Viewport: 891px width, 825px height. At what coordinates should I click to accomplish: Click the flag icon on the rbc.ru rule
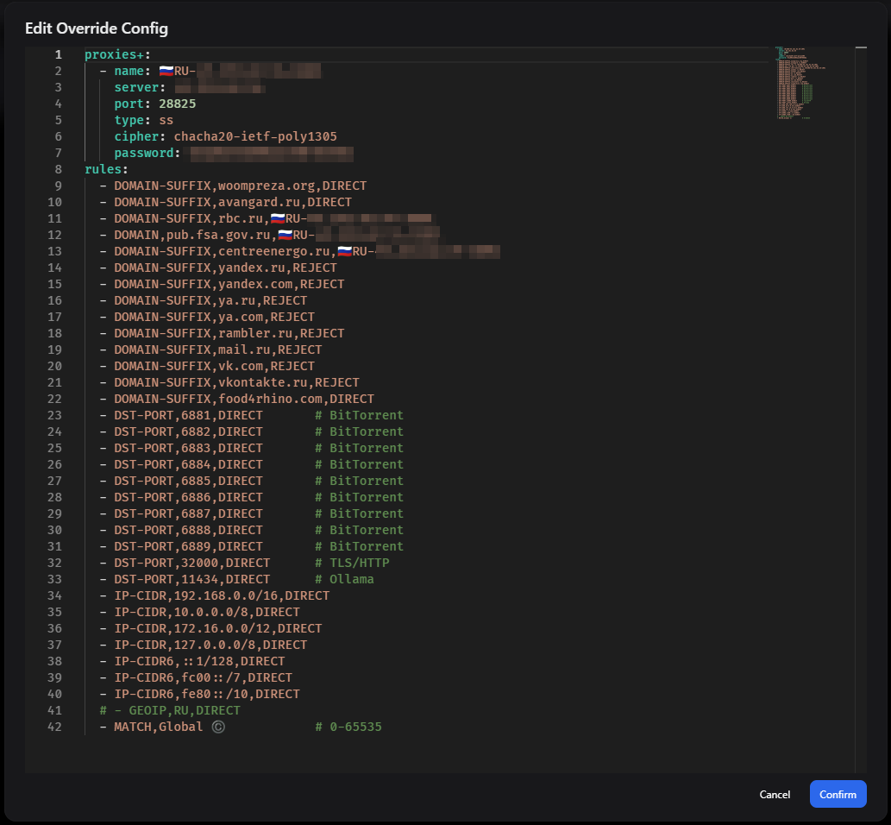click(278, 218)
